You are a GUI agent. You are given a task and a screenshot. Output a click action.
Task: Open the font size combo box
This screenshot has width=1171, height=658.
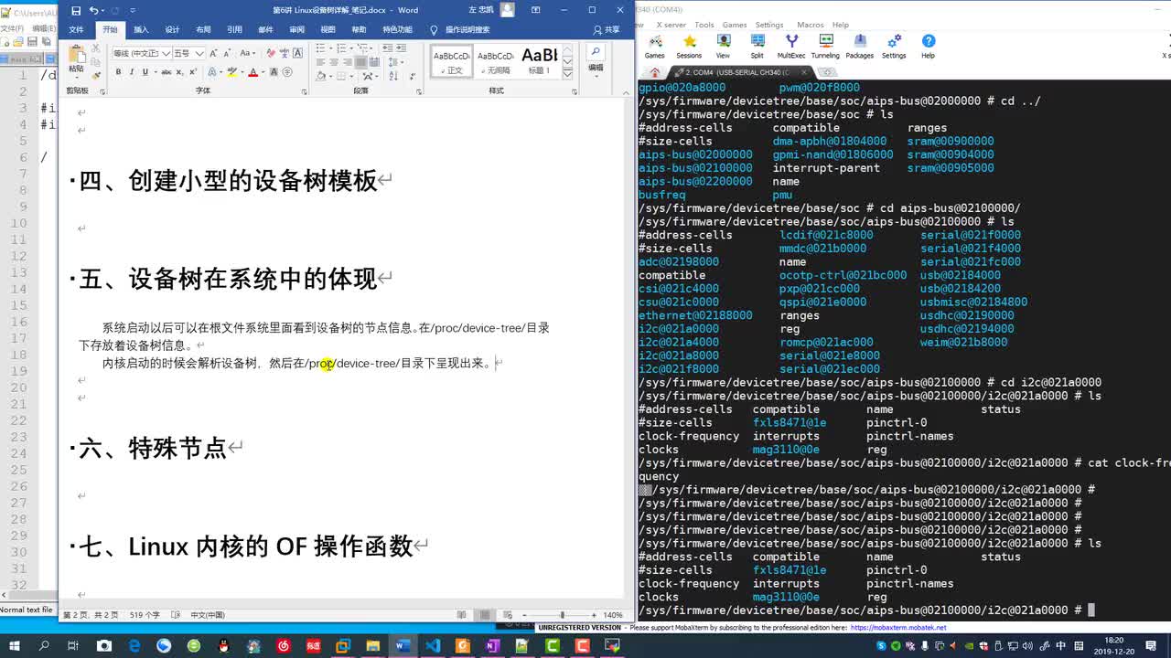coord(188,53)
